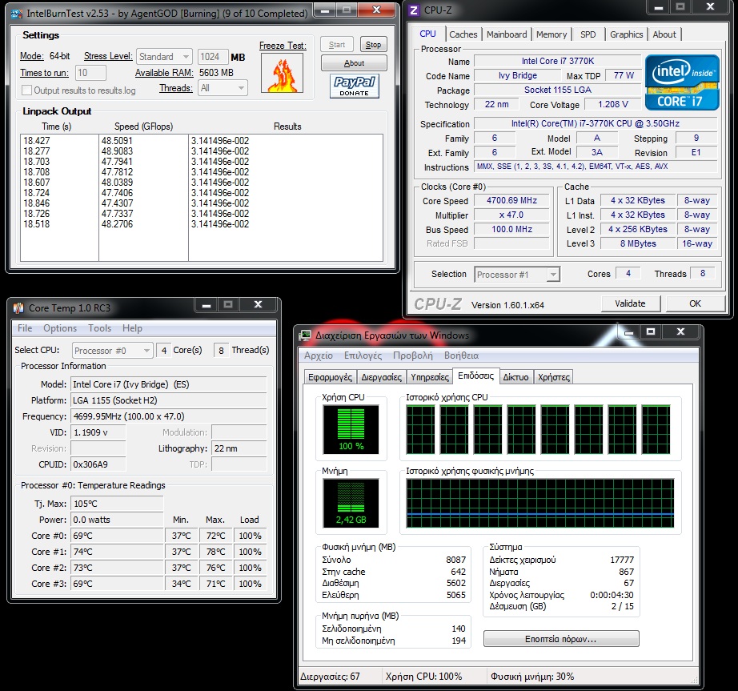Click the Validate button in CPU-Z
This screenshot has width=738, height=691.
tap(630, 303)
